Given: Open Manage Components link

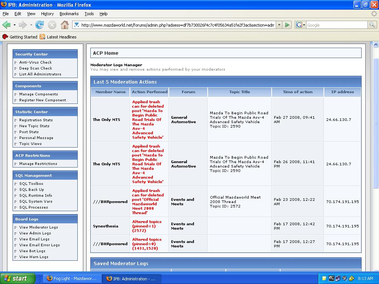Looking at the screenshot, I should tap(38, 94).
